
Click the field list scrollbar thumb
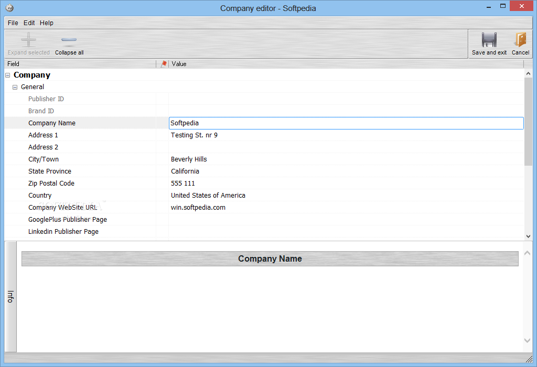click(528, 122)
